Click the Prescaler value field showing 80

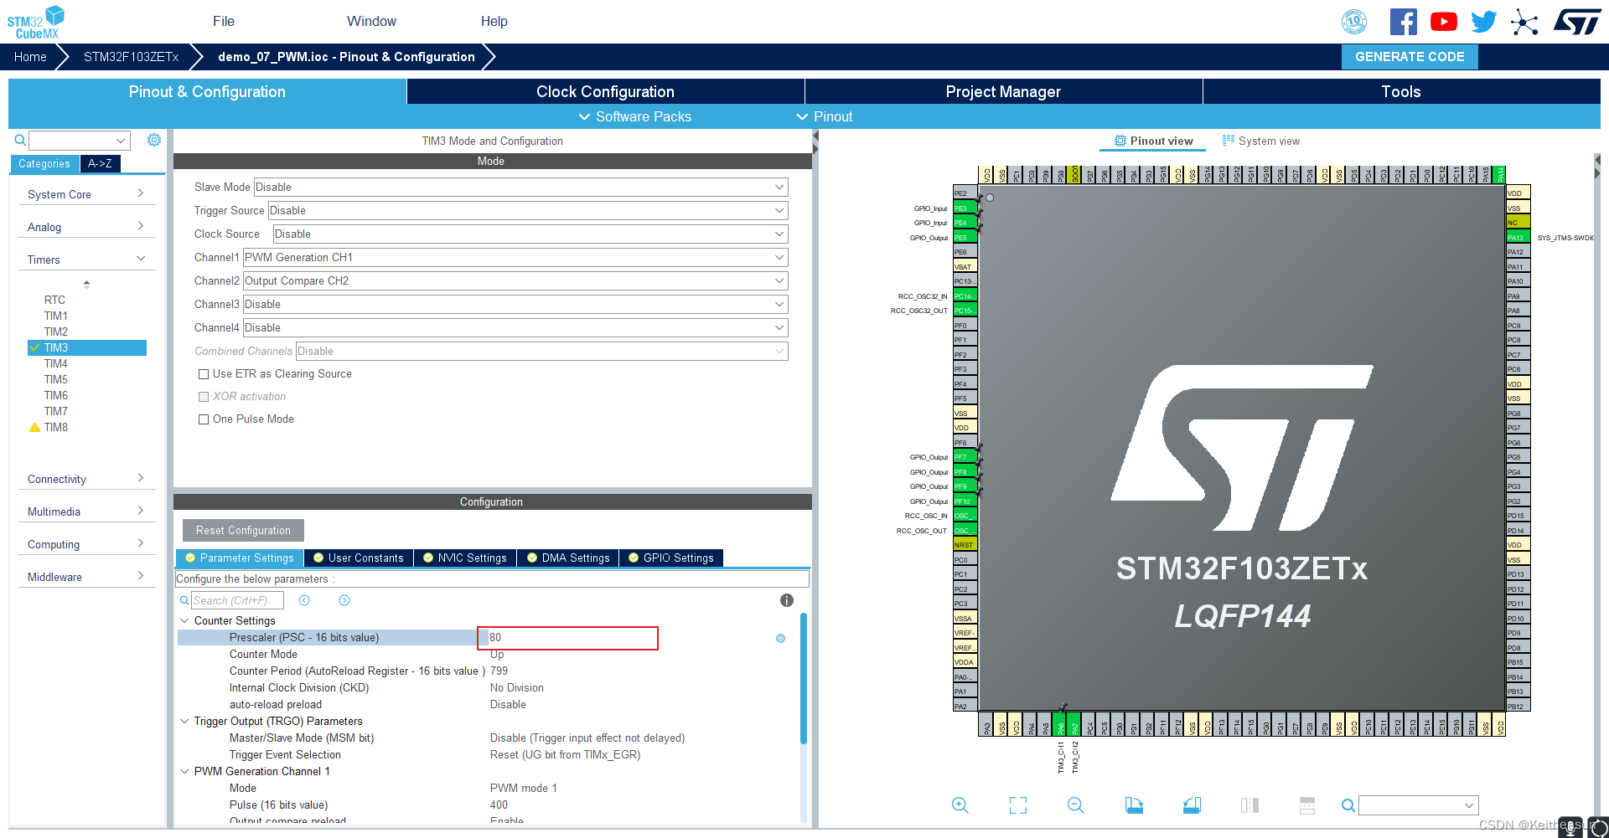(567, 638)
